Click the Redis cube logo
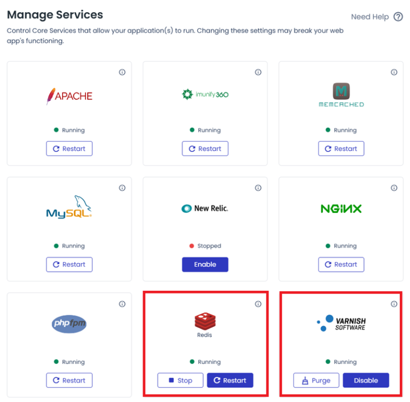Viewport: 410px width, 402px height. point(205,321)
